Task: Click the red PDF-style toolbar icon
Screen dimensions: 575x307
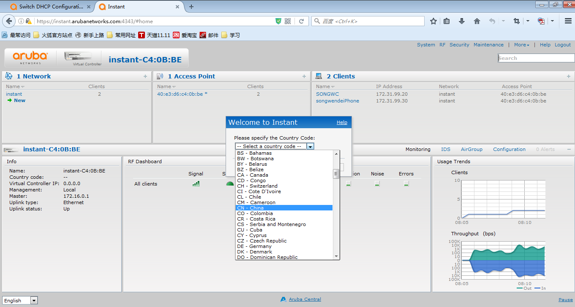Action: [x=541, y=21]
